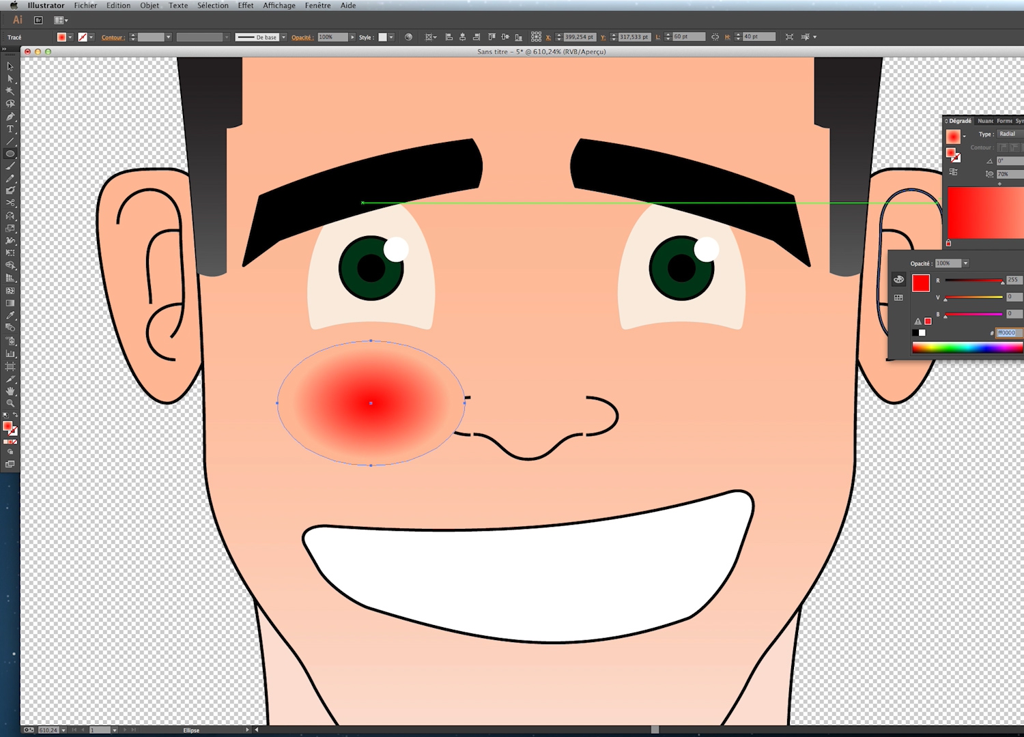Screen dimensions: 1024x737
Task: Open the Apple menu
Action: (x=13, y=5)
